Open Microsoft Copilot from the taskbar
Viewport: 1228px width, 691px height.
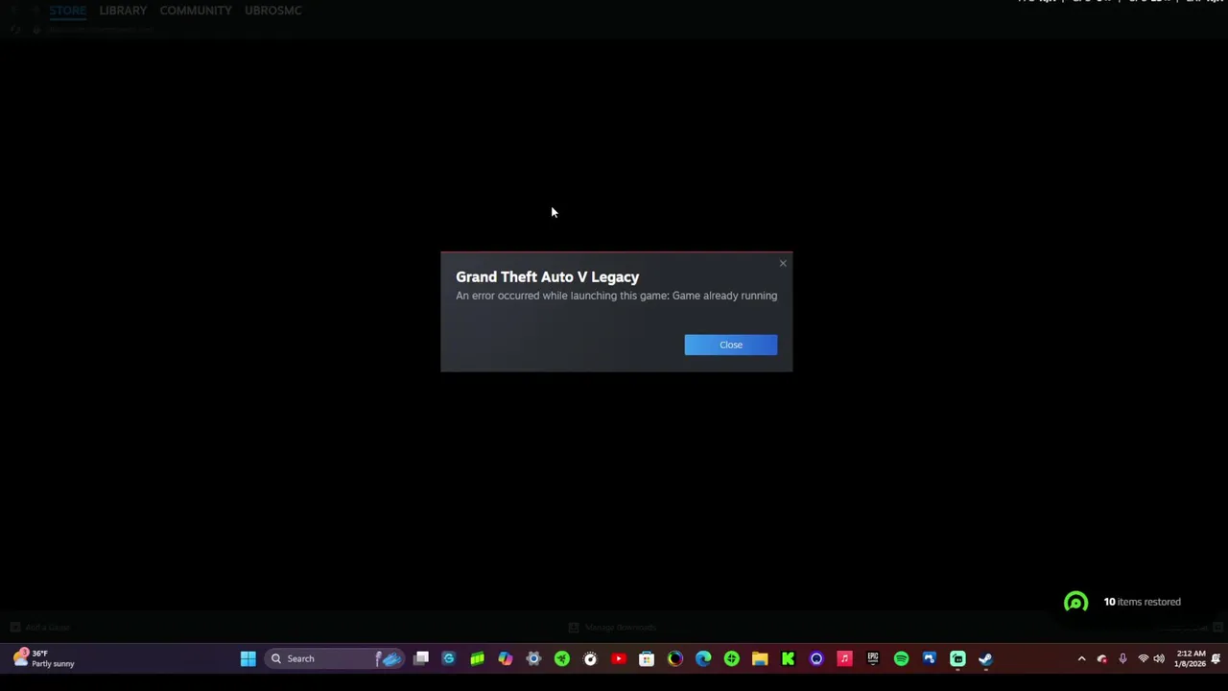point(506,658)
